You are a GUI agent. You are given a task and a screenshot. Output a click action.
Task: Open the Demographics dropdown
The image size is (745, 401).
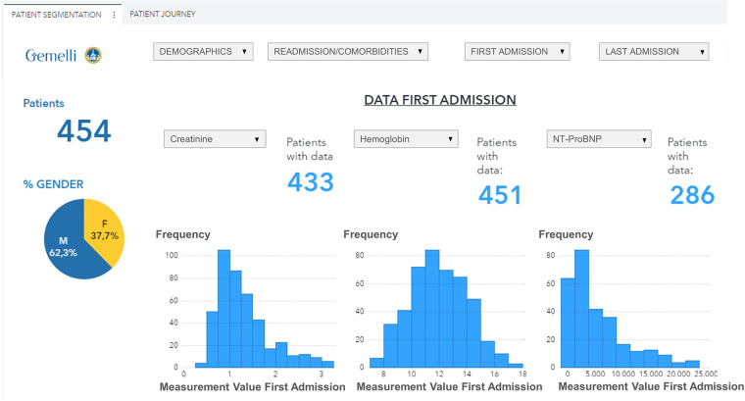tap(204, 52)
